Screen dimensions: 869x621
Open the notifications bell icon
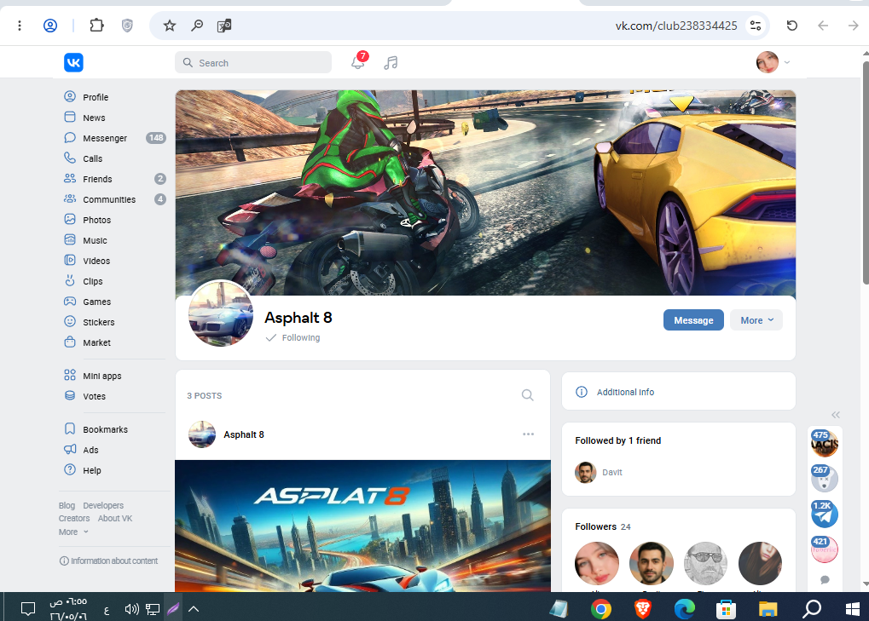(358, 62)
